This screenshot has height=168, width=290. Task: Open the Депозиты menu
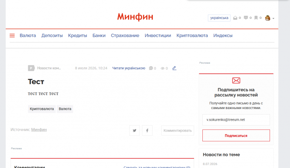tap(52, 35)
